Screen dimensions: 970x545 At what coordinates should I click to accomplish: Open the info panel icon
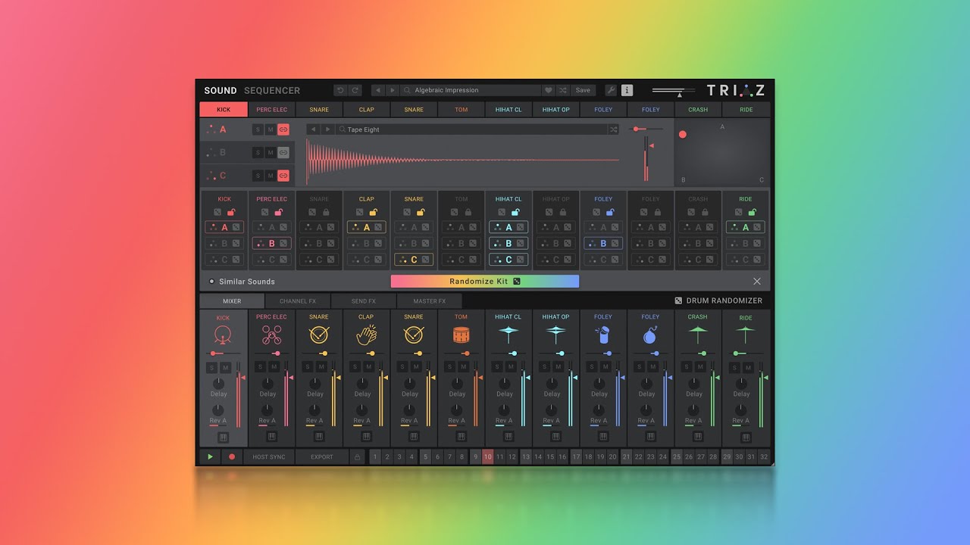tap(627, 90)
